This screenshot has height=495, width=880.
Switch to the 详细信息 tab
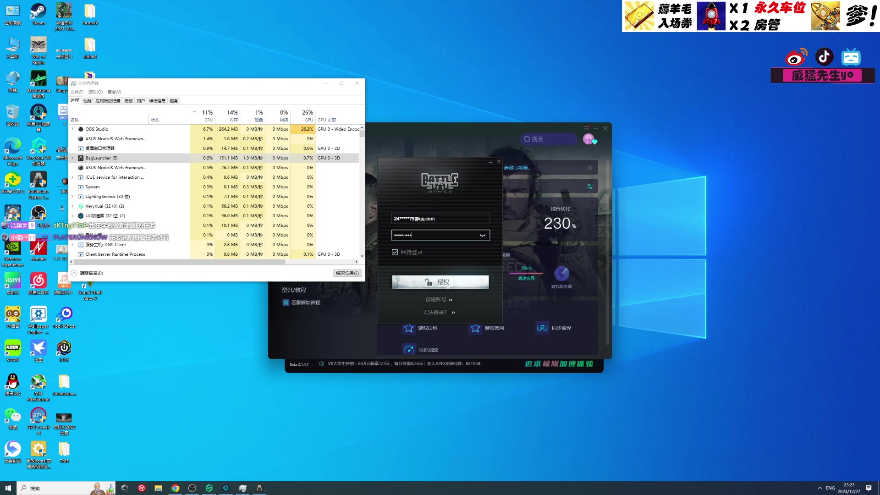tap(157, 101)
